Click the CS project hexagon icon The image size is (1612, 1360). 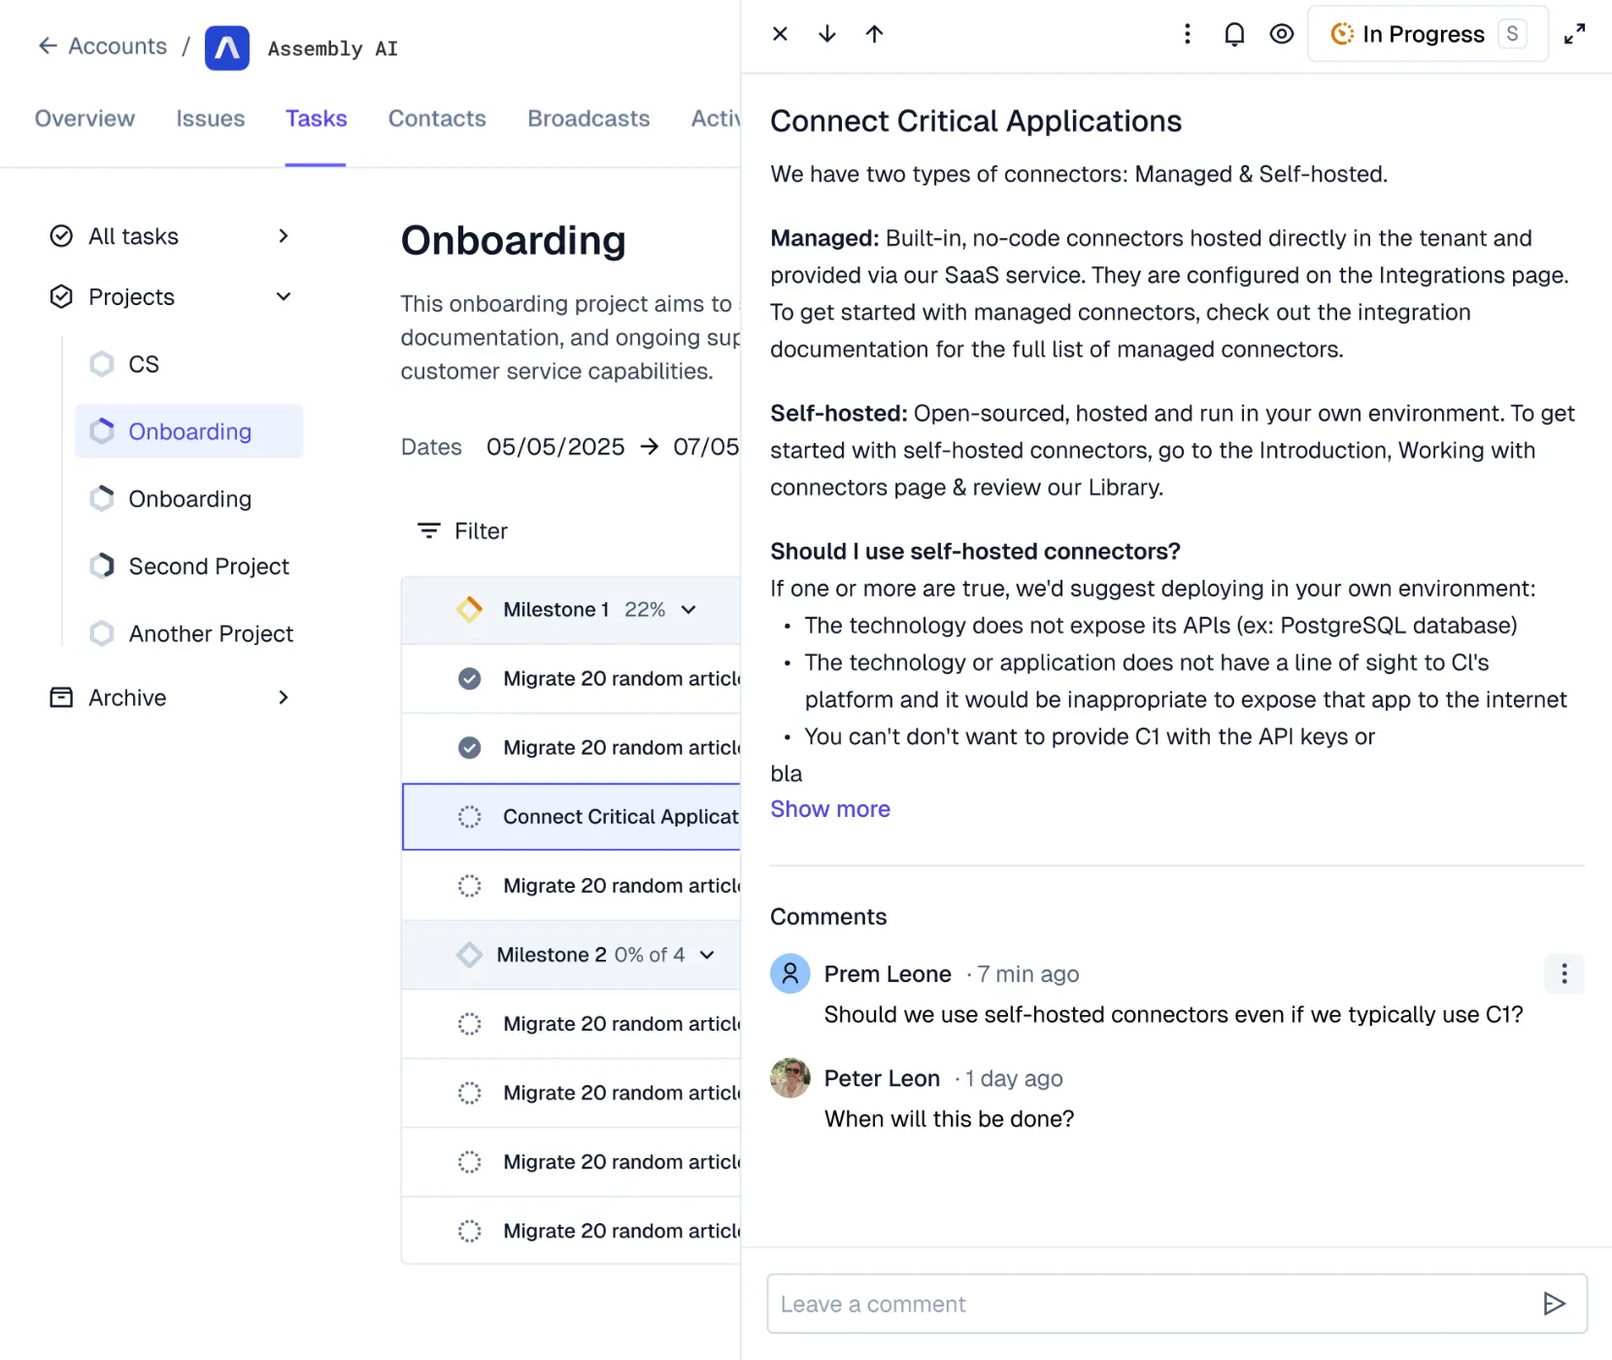pyautogui.click(x=102, y=364)
